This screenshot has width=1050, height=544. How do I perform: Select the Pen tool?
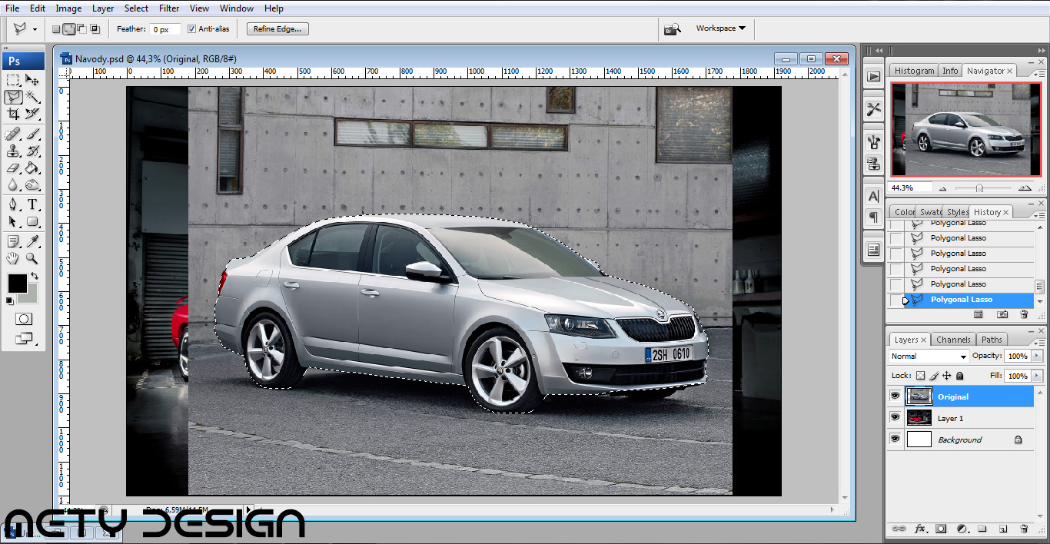[13, 205]
